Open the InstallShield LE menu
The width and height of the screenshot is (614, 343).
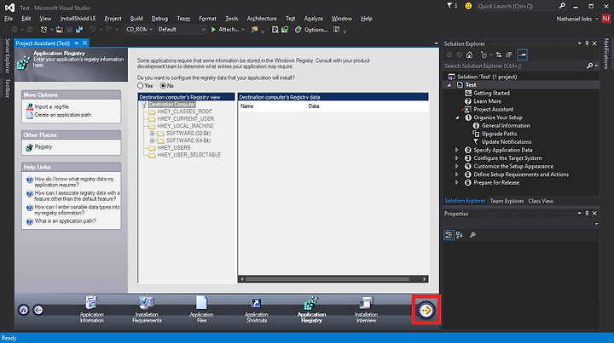78,19
